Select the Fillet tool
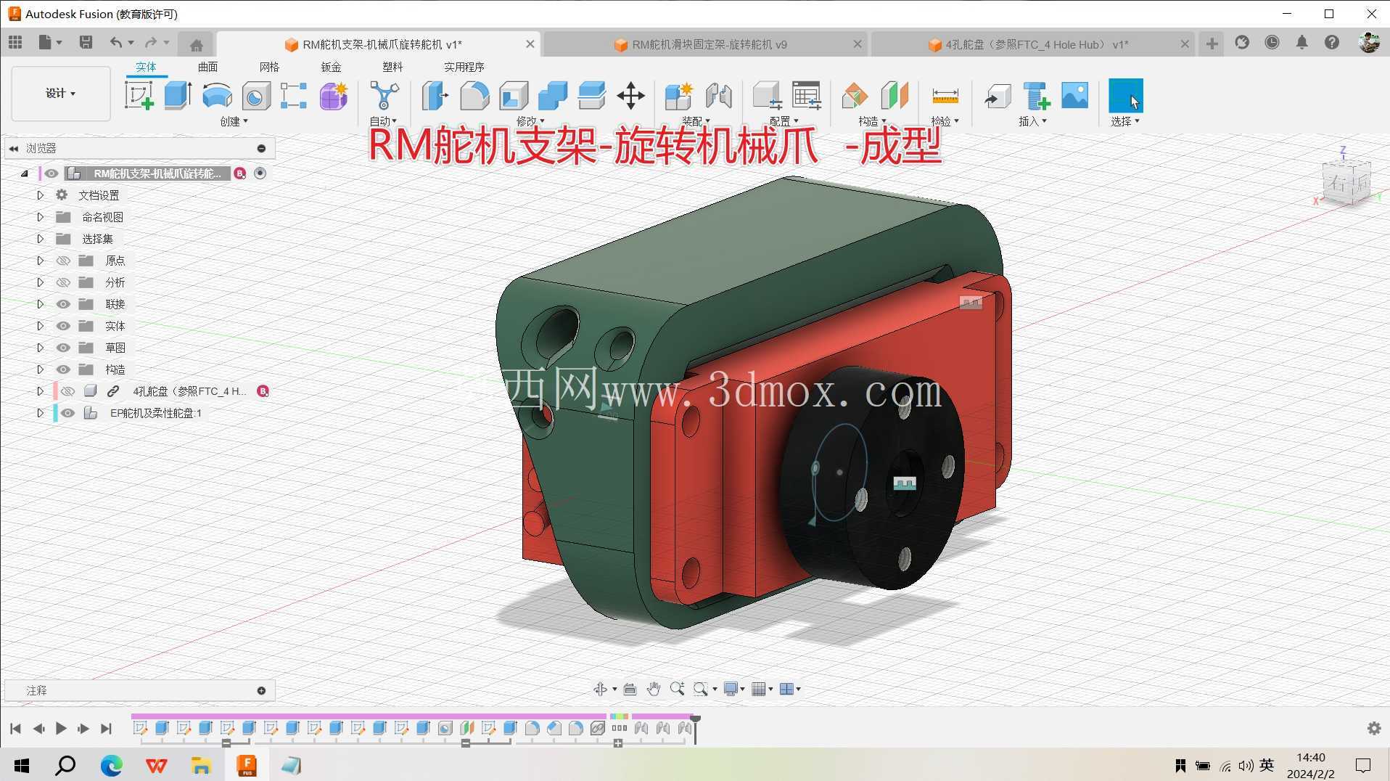This screenshot has width=1390, height=781. (x=474, y=95)
